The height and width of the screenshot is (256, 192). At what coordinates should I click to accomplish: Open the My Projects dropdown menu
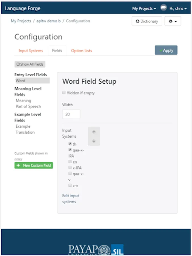[144, 8]
